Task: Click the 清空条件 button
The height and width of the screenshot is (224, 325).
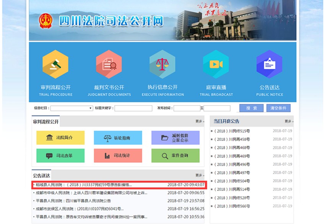Action: coord(278,108)
